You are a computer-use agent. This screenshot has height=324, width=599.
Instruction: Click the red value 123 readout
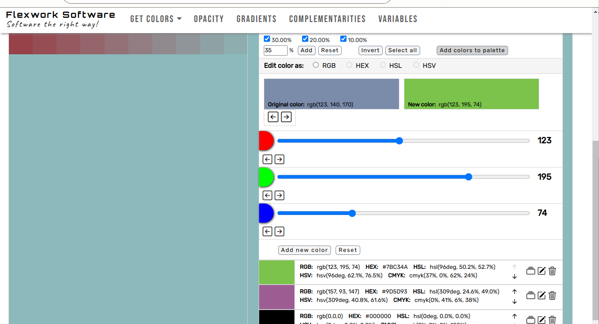(x=545, y=140)
